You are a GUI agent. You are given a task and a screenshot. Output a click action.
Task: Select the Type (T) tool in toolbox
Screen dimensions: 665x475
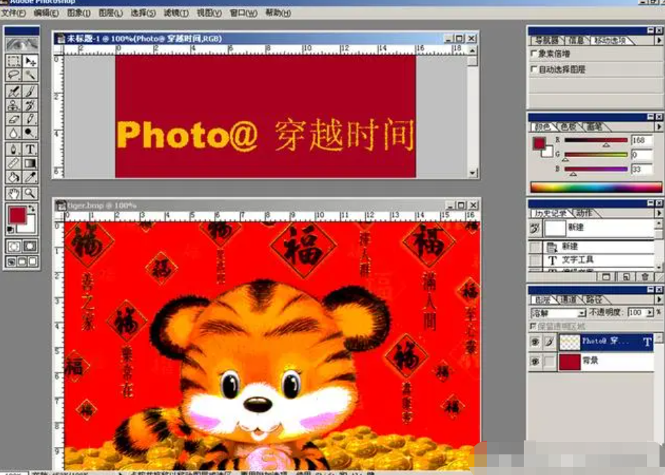coord(31,149)
